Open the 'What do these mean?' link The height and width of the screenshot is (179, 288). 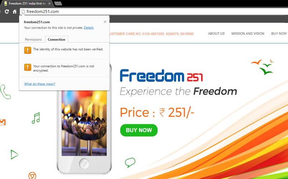[x=40, y=84]
